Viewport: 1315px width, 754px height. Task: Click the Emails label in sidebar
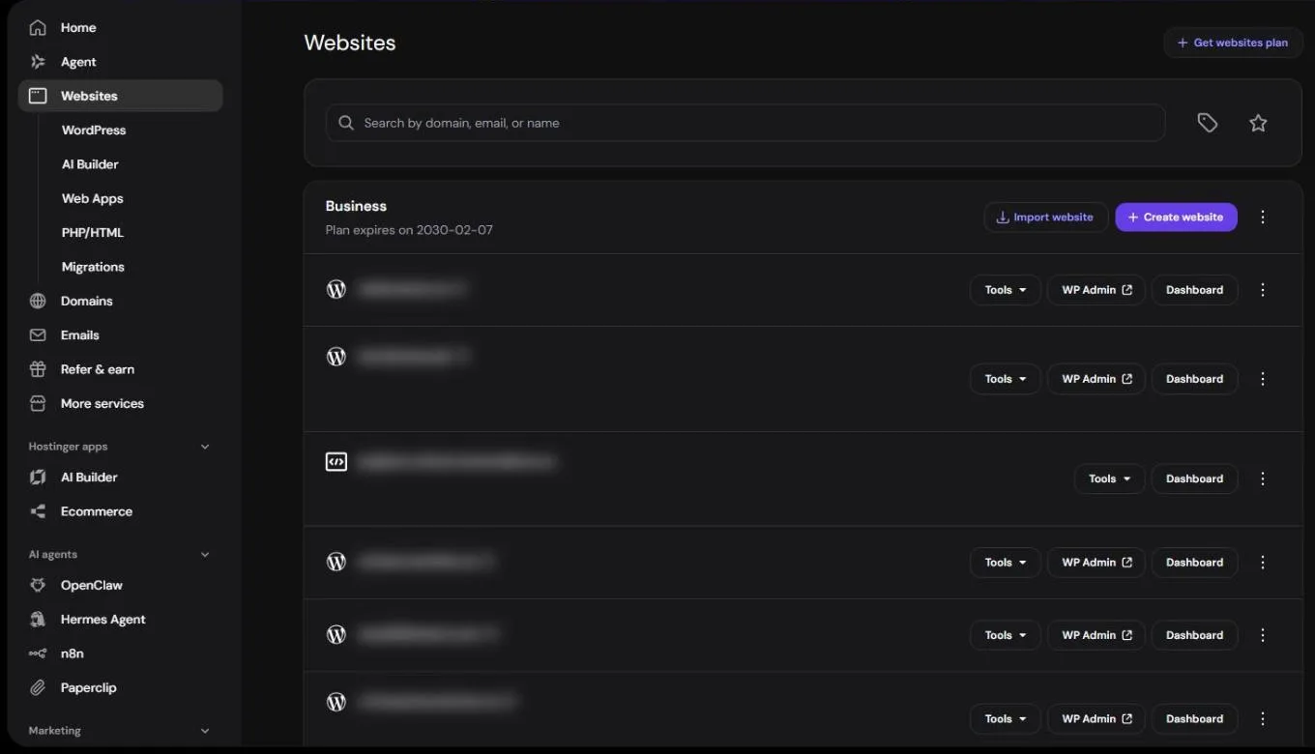tap(80, 335)
